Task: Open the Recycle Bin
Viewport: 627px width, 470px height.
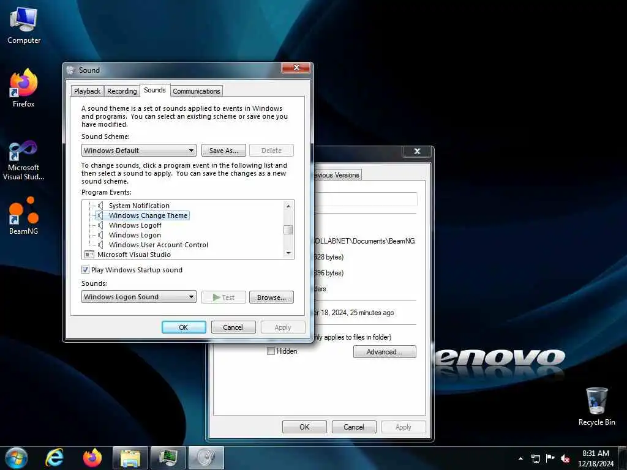Action: click(596, 406)
